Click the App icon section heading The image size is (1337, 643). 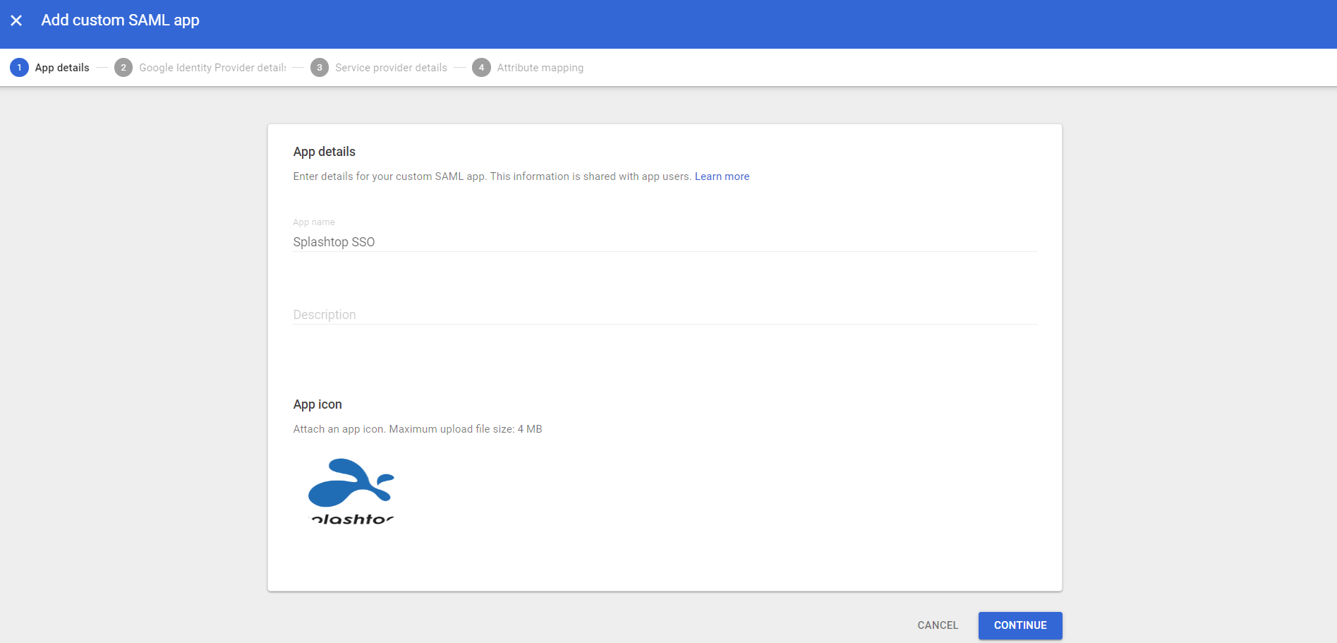coord(317,404)
